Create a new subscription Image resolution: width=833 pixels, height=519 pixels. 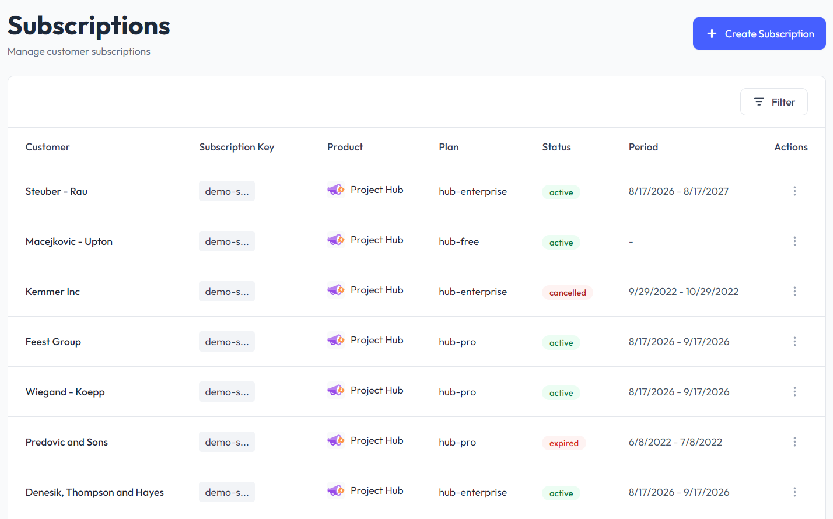tap(759, 34)
